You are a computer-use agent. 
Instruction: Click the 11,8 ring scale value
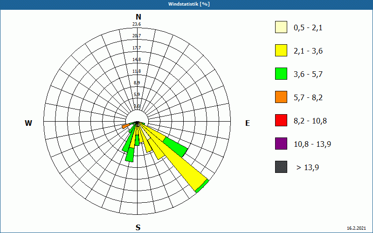tap(137, 71)
